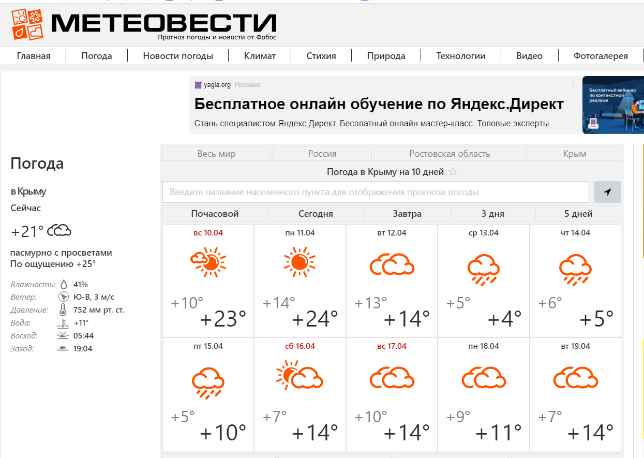Switch to the Почасовой forecast tab
The image size is (644, 458).
click(x=215, y=214)
